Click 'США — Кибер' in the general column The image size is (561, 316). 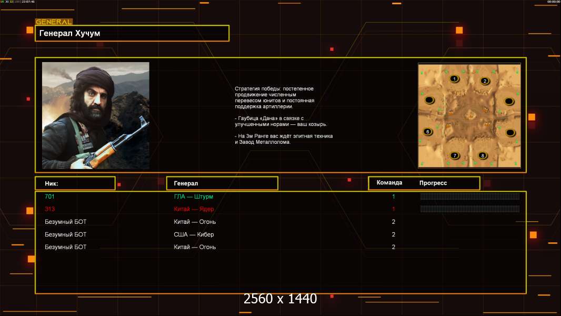click(194, 234)
